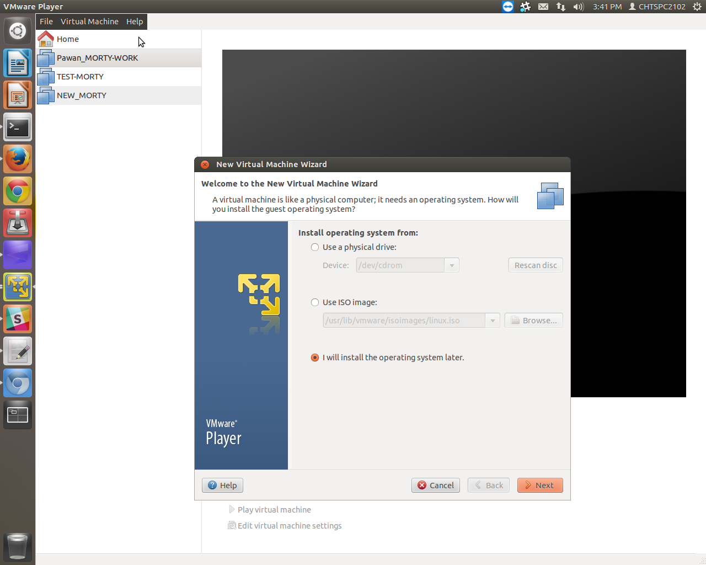Image resolution: width=706 pixels, height=565 pixels.
Task: Expand the ISO image path dropdown arrow
Action: [493, 321]
